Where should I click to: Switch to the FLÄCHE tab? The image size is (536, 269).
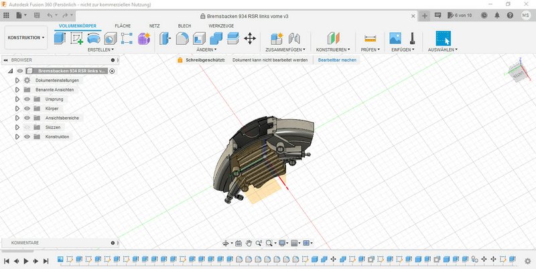point(123,26)
